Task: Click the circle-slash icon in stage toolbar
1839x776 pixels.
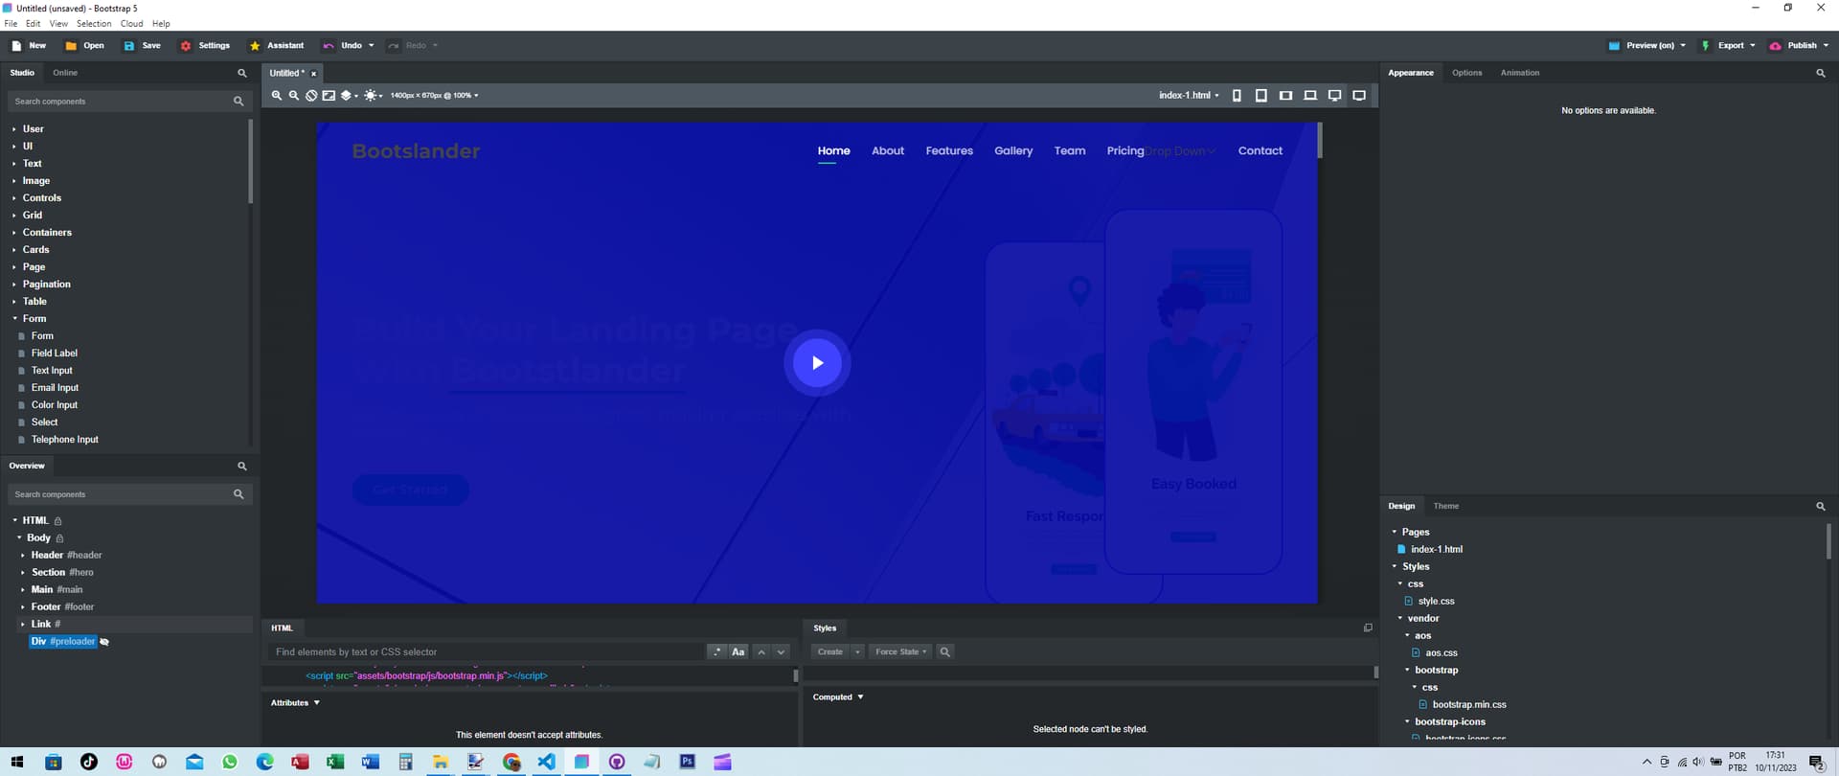Action: 311,96
